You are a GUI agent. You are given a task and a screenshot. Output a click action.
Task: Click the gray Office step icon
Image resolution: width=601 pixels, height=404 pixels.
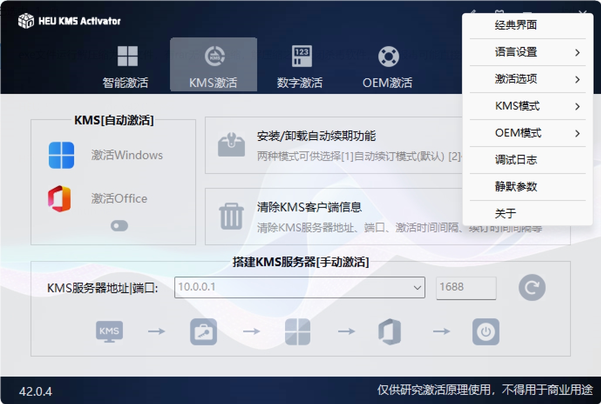390,332
